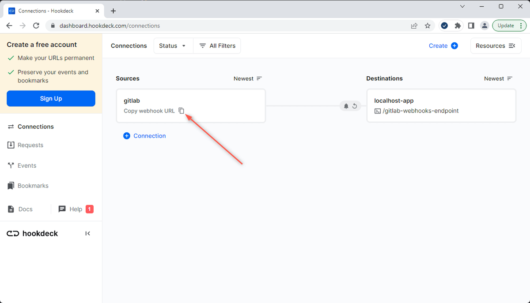Open the Destinations Newest sort dropdown
This screenshot has width=530, height=303.
(498, 78)
